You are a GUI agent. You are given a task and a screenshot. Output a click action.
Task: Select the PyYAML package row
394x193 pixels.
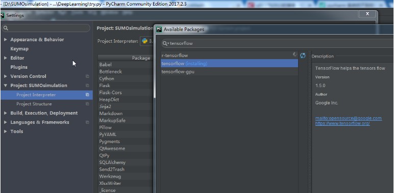coord(126,134)
